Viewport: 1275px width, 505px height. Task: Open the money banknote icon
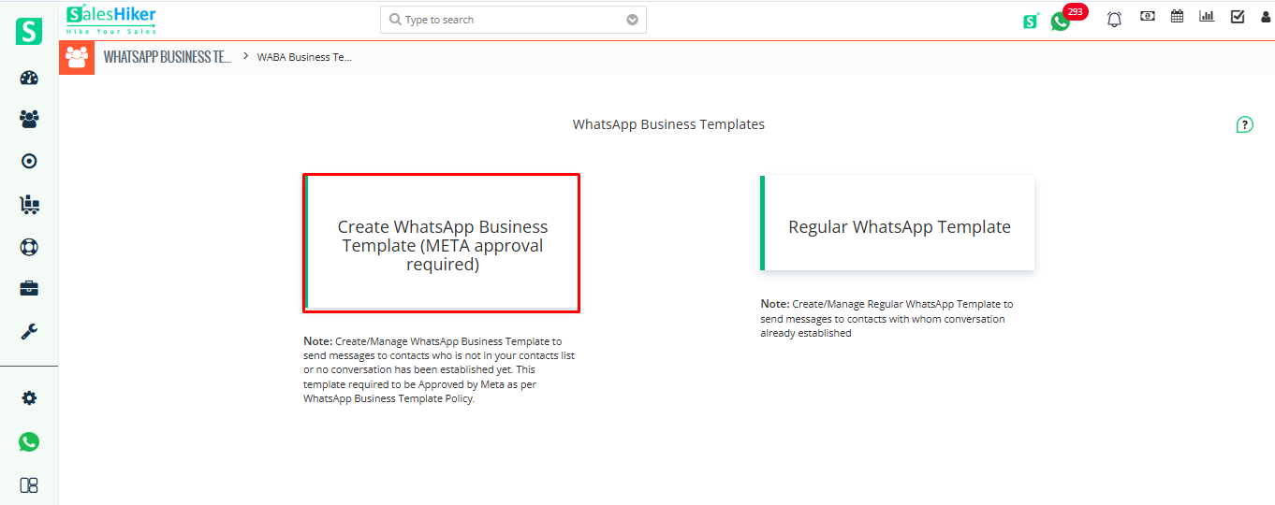(x=1147, y=16)
